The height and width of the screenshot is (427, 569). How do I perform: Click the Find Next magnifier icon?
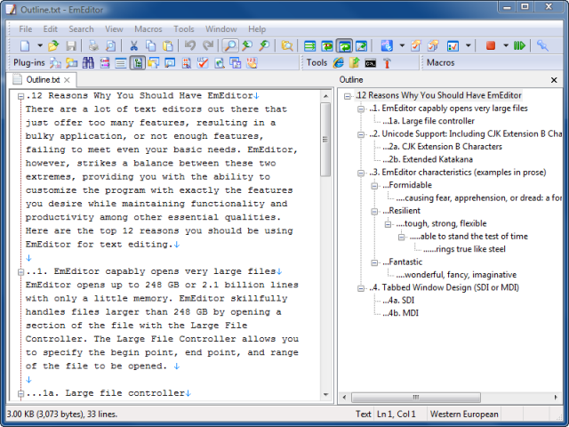(x=264, y=45)
